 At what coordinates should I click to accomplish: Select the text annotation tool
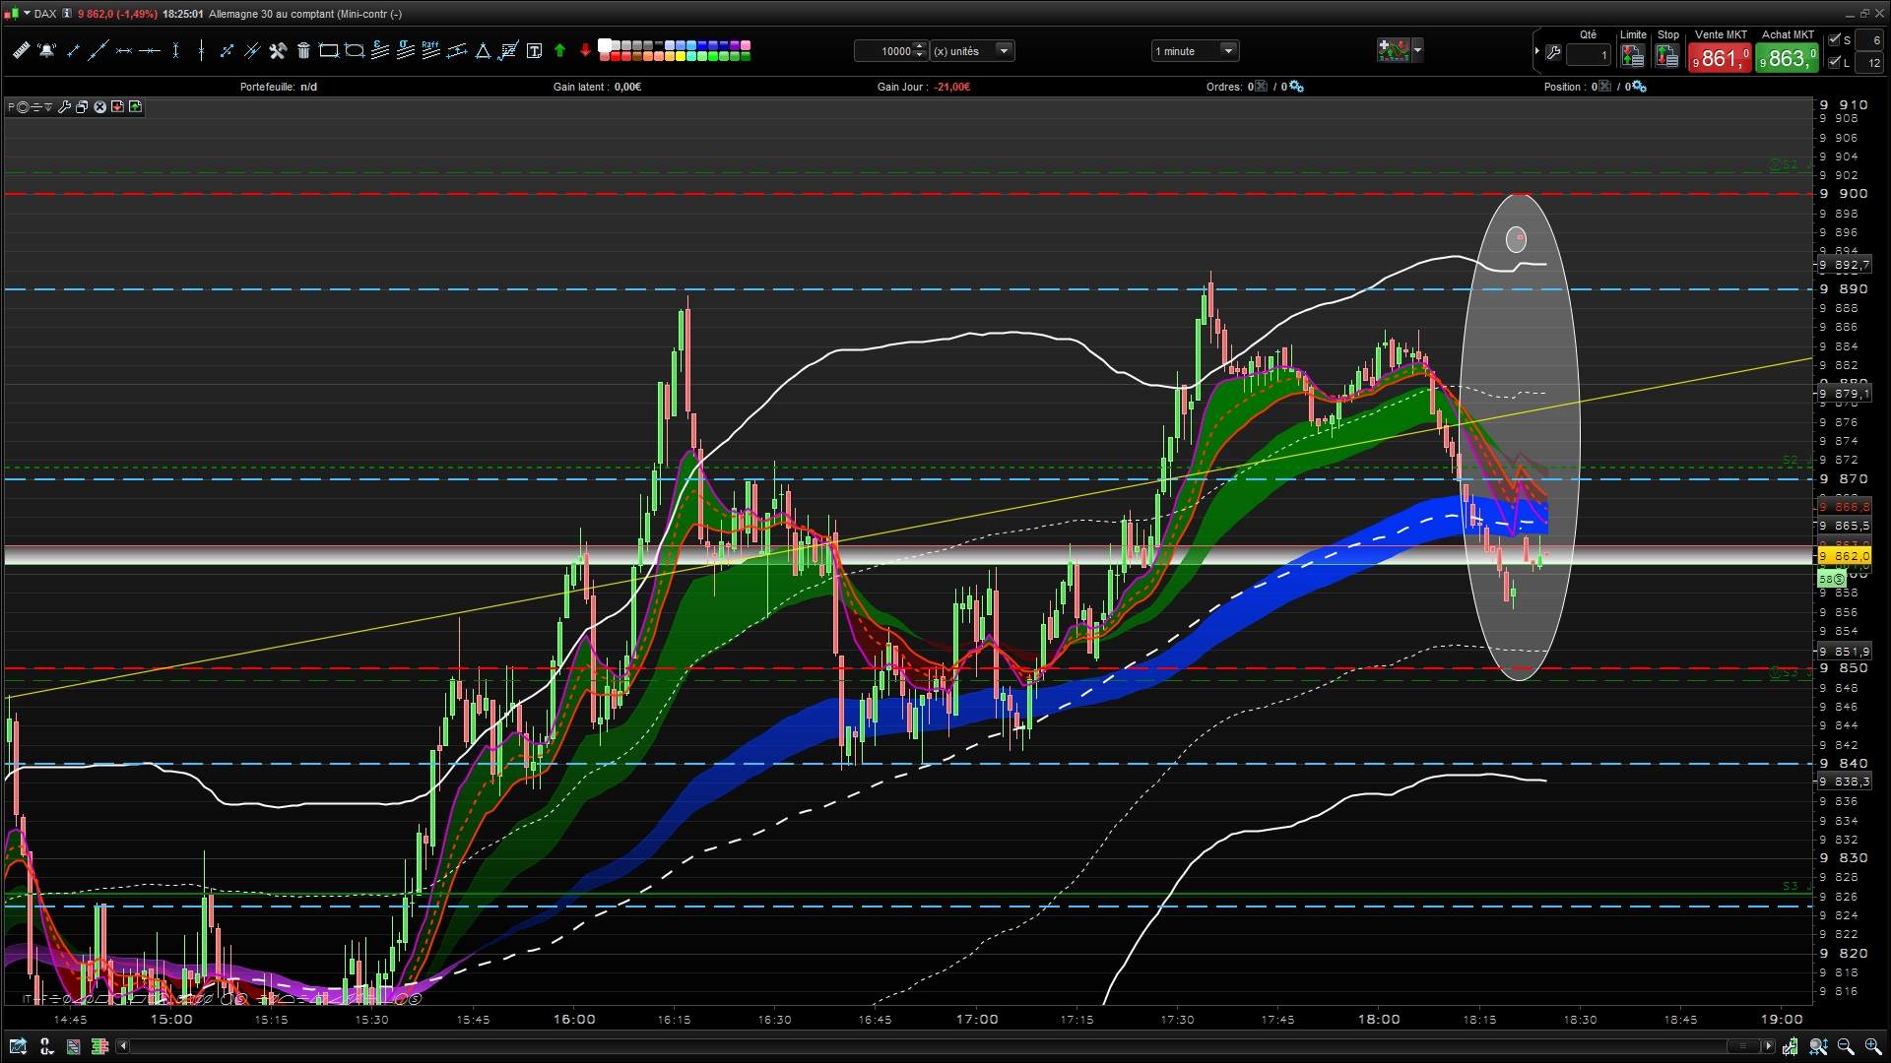pos(534,50)
